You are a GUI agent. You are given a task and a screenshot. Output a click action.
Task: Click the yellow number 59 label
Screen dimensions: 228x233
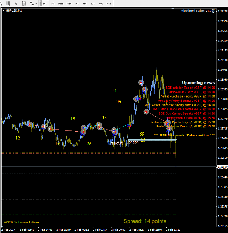tap(142, 134)
